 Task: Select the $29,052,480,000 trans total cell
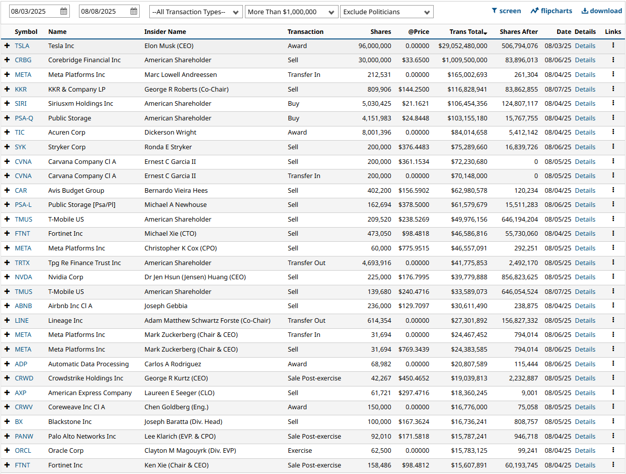click(463, 46)
